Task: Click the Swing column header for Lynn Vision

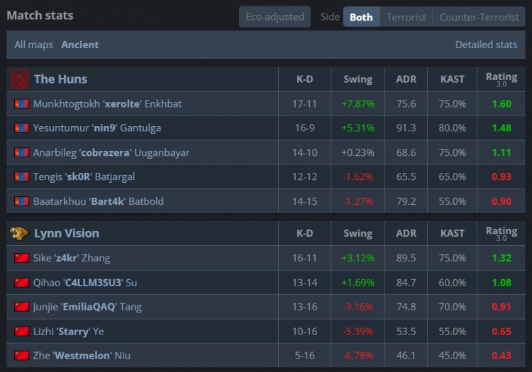Action: click(x=358, y=233)
